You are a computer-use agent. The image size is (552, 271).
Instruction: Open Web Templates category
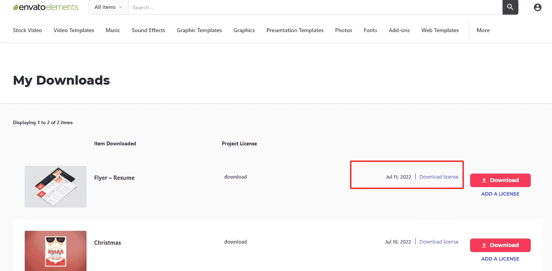(x=440, y=30)
